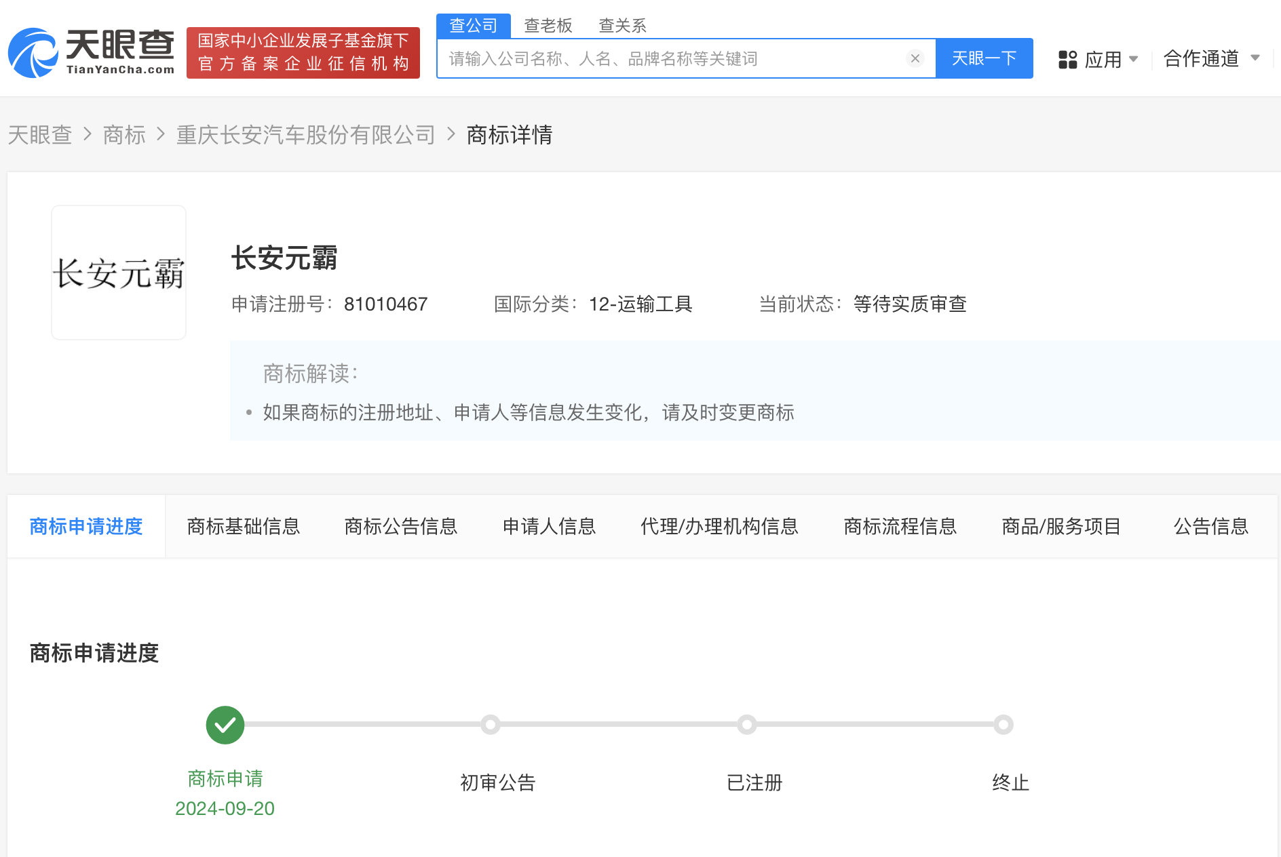Screen dimensions: 1281x857
Task: Select the 商标基础信息 tab
Action: click(244, 527)
